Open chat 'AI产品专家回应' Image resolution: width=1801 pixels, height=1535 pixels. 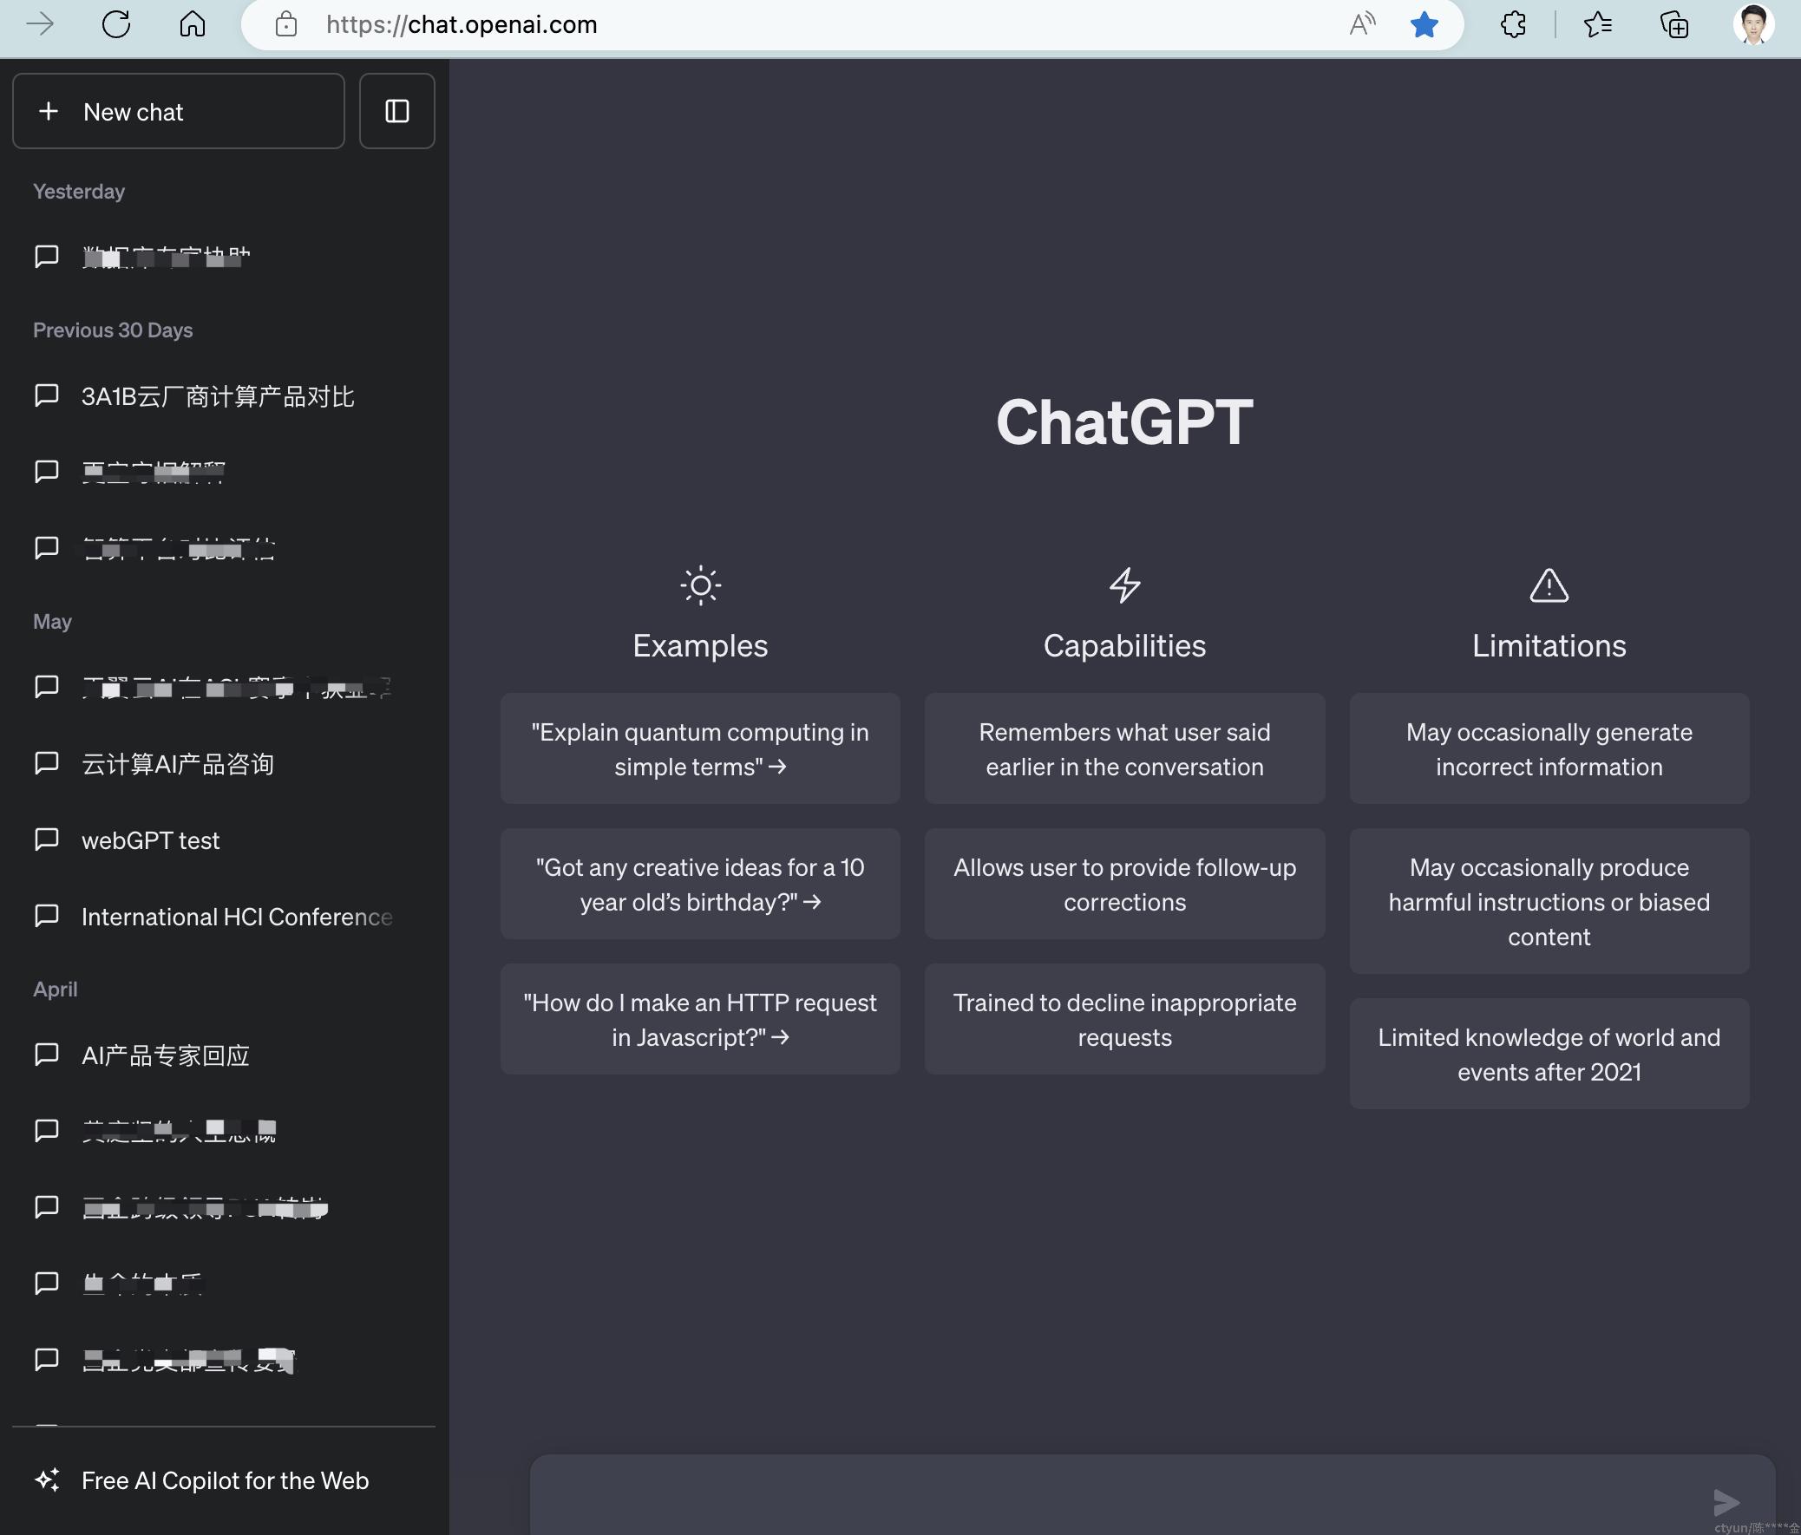coord(224,1055)
